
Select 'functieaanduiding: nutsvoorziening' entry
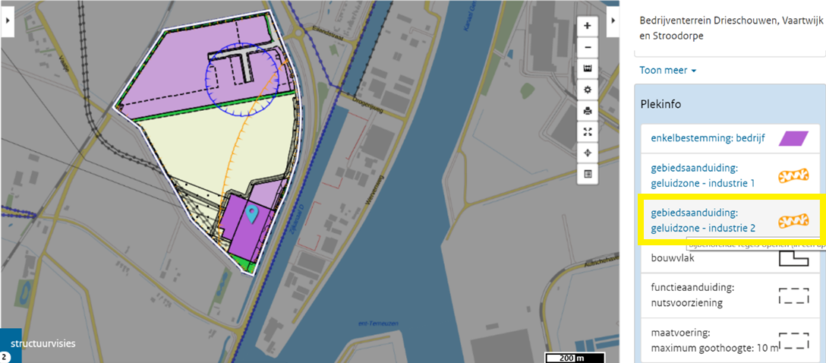pos(692,295)
